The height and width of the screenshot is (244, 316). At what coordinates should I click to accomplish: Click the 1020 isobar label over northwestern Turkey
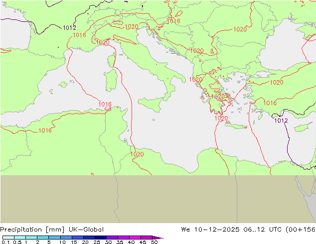tap(277, 82)
